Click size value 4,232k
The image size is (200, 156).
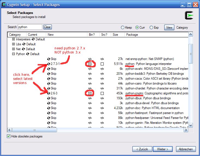[x=118, y=108]
